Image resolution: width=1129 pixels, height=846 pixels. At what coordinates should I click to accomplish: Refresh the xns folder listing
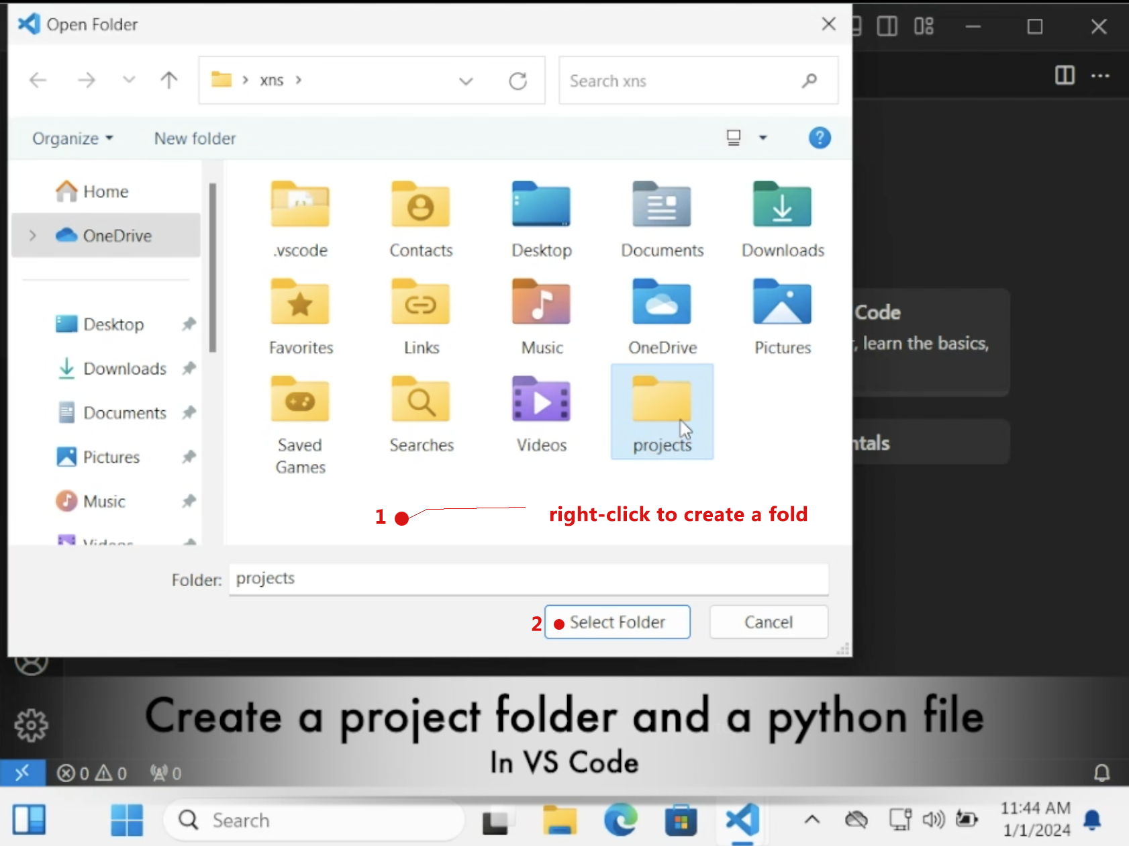(x=518, y=81)
